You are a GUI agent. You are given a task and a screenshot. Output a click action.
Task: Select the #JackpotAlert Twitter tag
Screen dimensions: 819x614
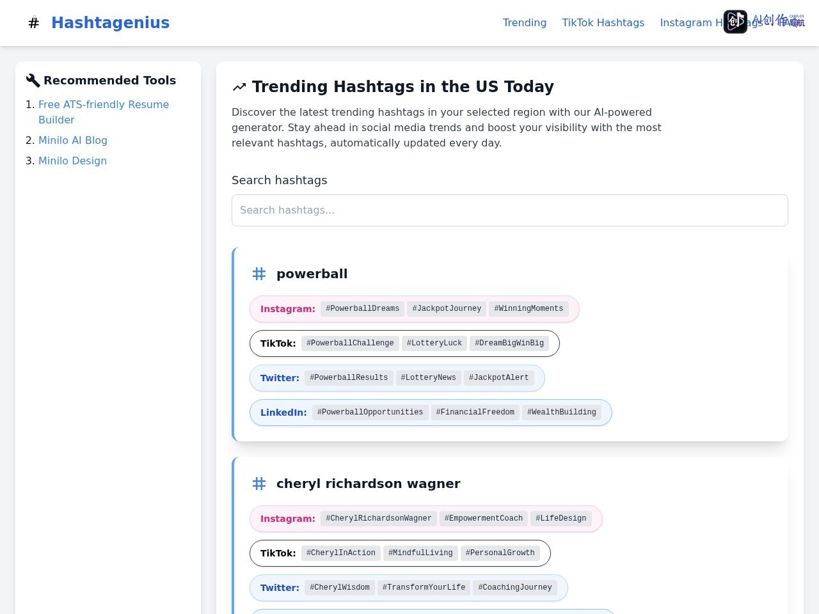click(x=499, y=378)
